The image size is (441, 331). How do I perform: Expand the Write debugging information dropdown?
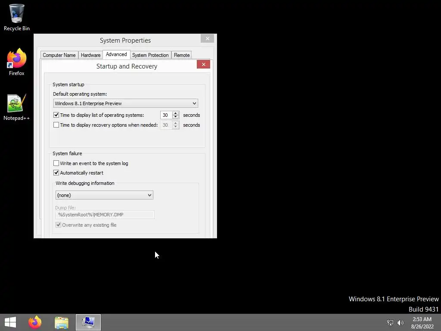coord(104,195)
